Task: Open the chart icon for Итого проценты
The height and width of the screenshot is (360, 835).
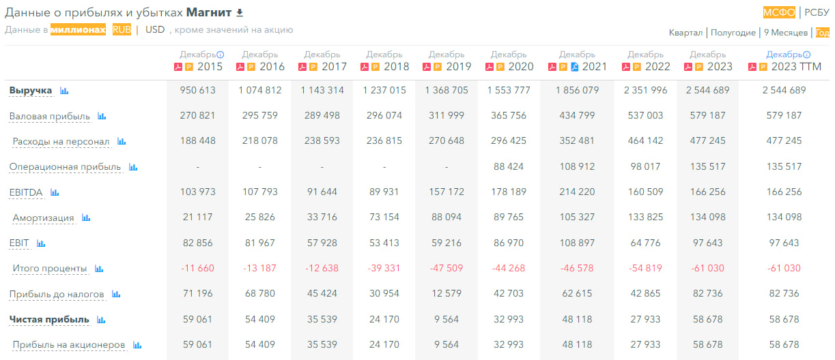Action: (99, 269)
